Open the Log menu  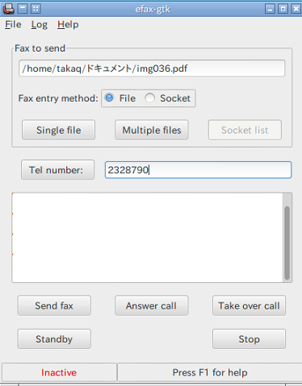click(x=40, y=24)
